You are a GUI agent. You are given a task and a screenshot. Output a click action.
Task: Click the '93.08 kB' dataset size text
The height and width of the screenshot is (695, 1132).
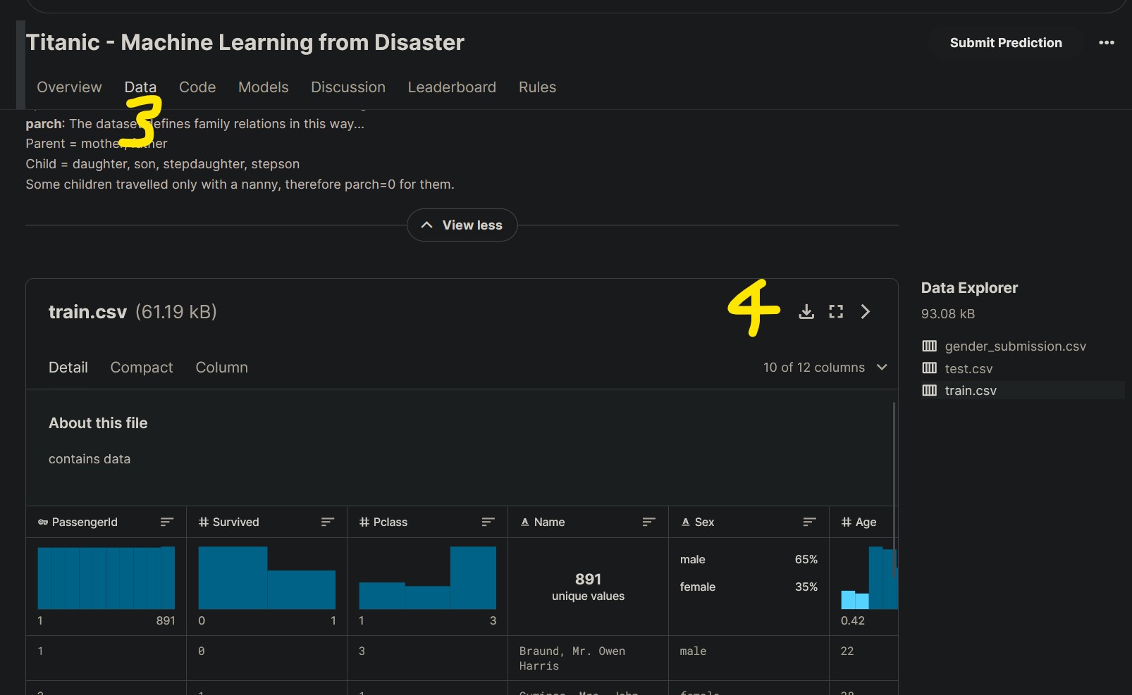pos(948,314)
